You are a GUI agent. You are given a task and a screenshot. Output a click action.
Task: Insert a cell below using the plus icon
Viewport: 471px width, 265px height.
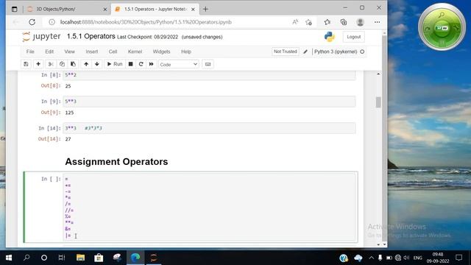coord(38,64)
